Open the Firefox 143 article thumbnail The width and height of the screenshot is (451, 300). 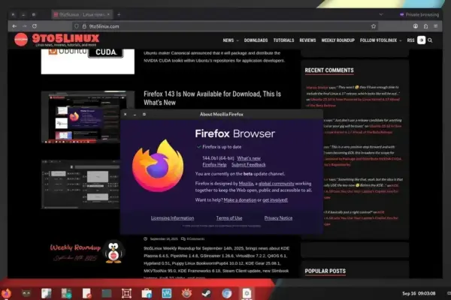click(88, 117)
